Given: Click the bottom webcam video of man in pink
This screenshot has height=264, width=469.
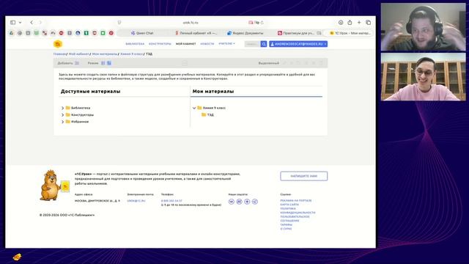Looking at the screenshot, I should click(423, 76).
